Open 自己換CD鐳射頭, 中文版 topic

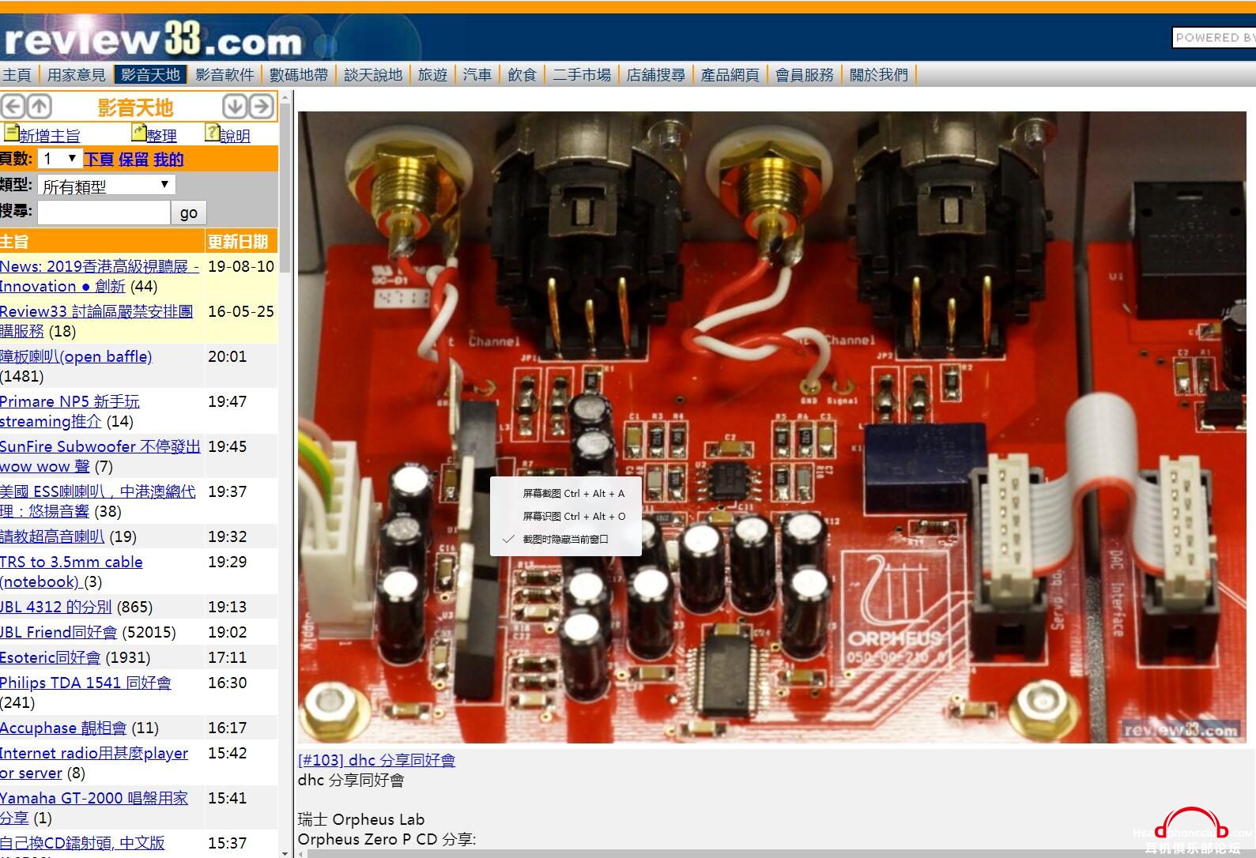point(82,843)
